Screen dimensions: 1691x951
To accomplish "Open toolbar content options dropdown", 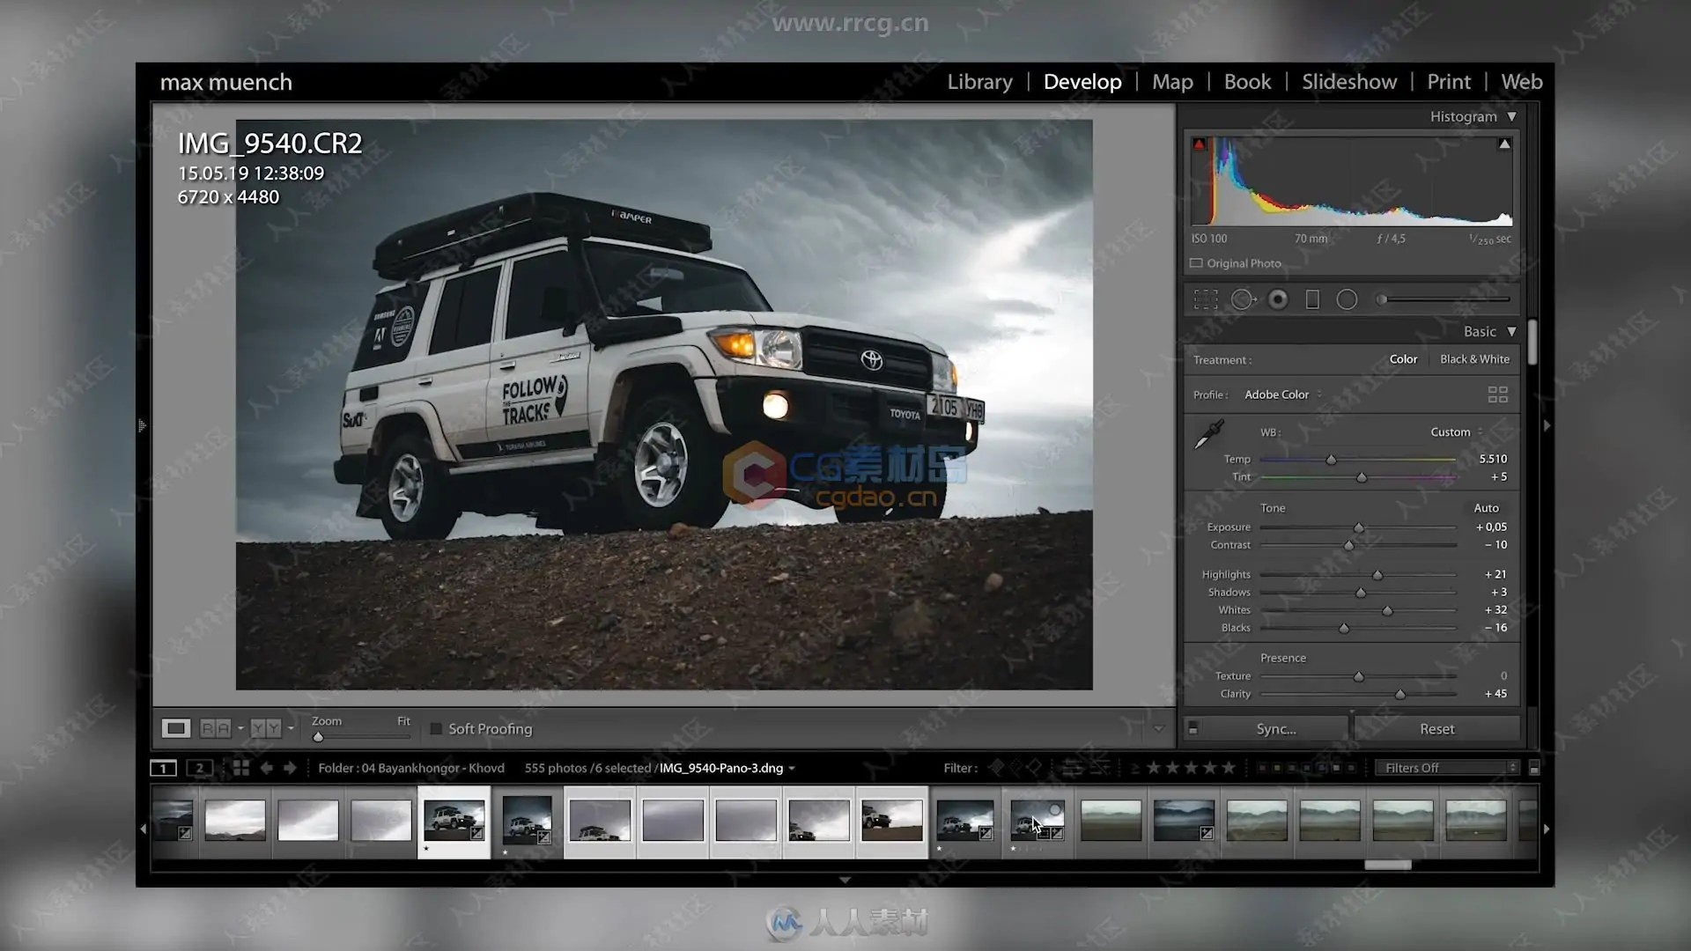I will tap(1158, 729).
